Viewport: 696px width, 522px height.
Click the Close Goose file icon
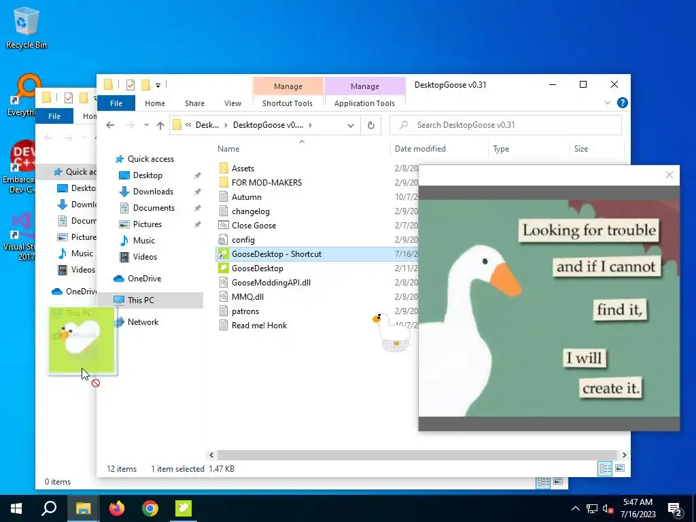click(x=224, y=225)
